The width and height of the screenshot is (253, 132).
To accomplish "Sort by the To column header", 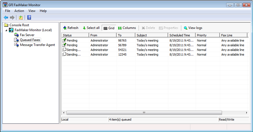I will click(126, 35).
